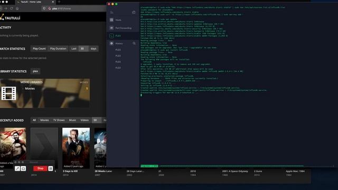Click the rectangle icon in recorder bar
The height and width of the screenshot is (190, 338).
tap(23, 168)
